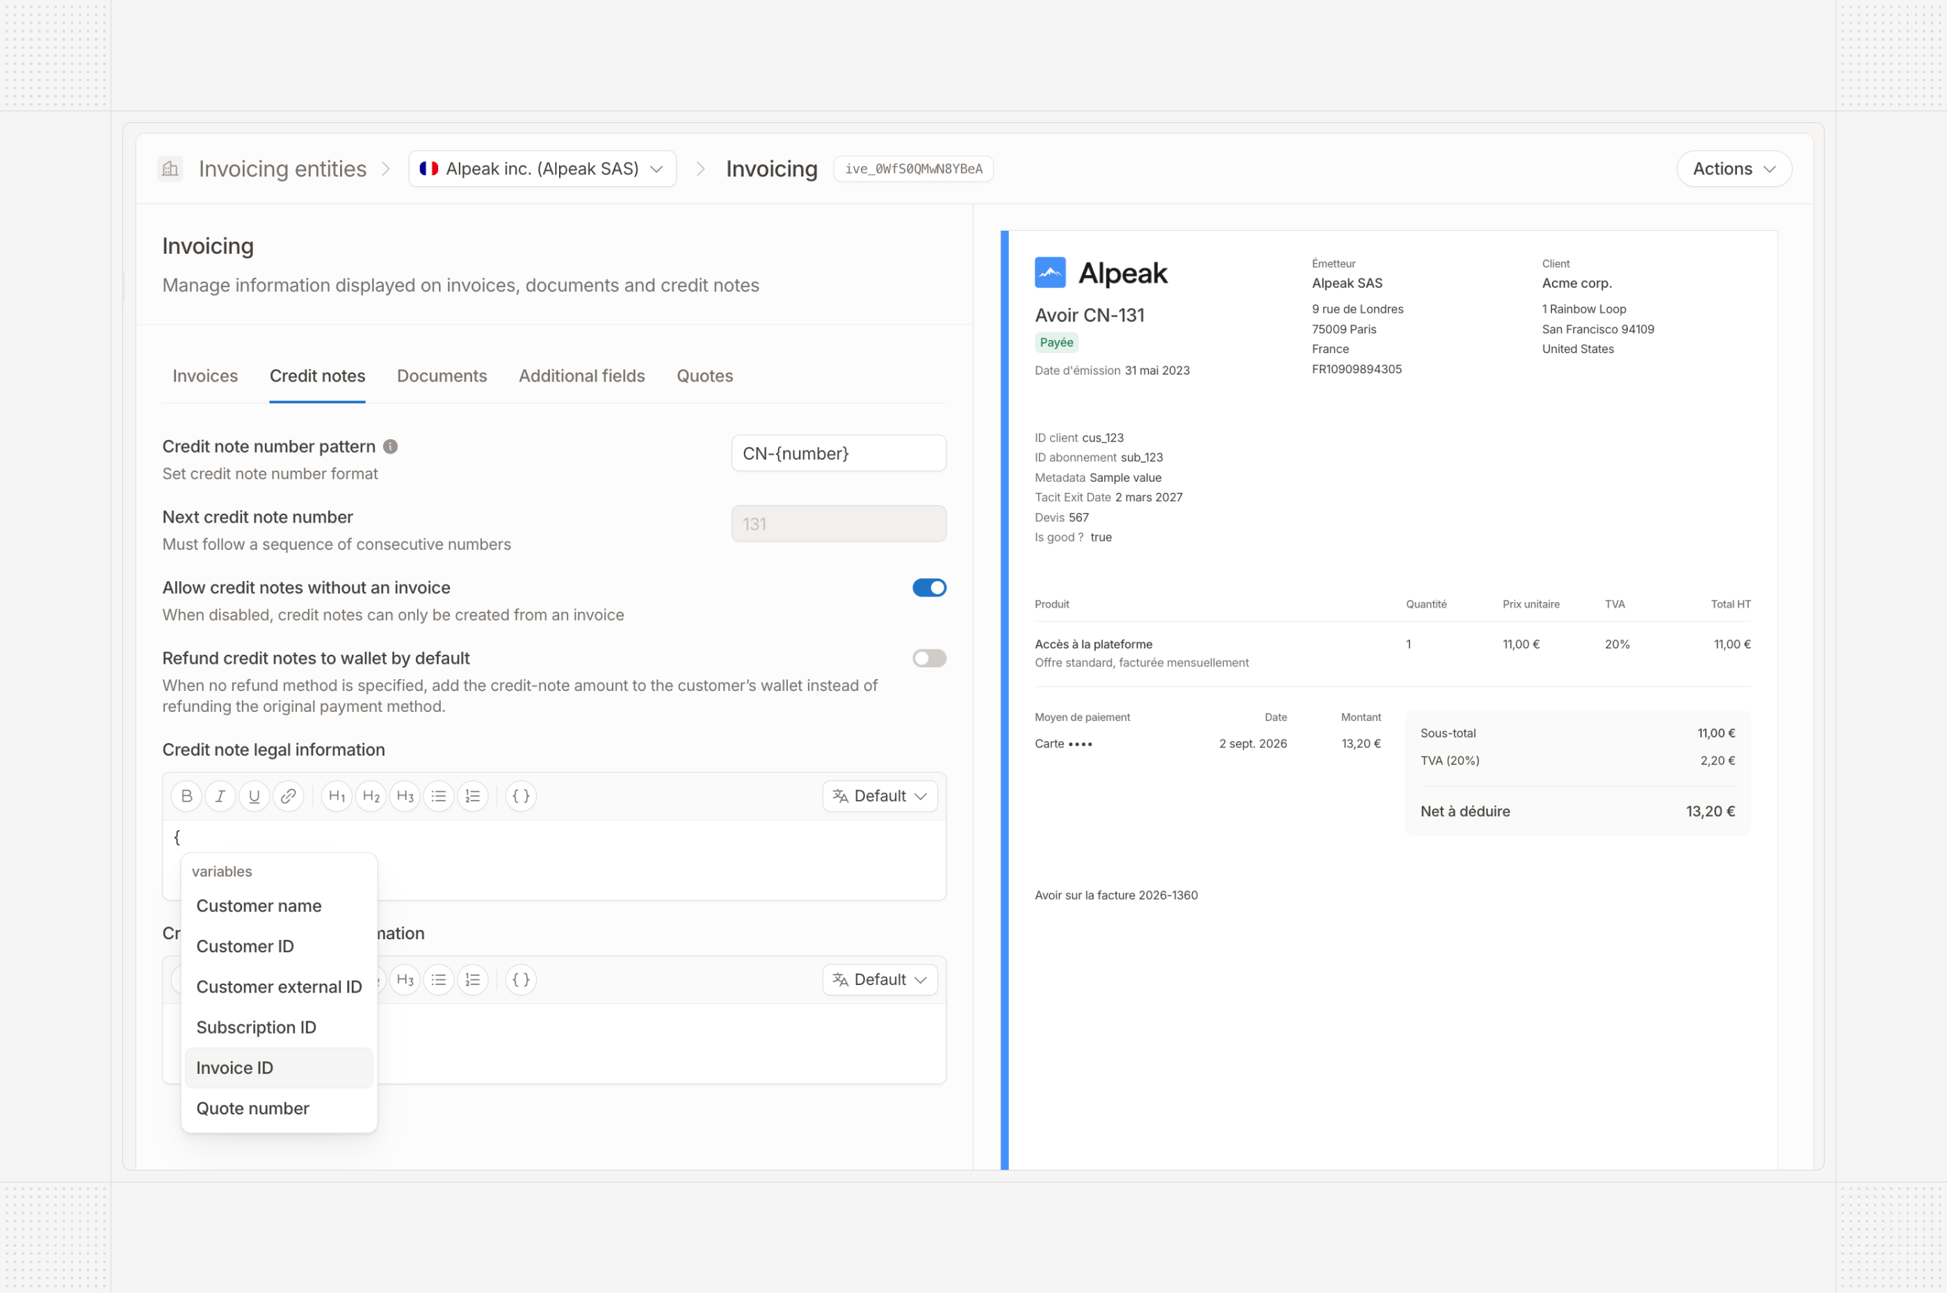Click the TVA (20%) 2,20 € row
This screenshot has width=1947, height=1293.
click(x=1578, y=761)
